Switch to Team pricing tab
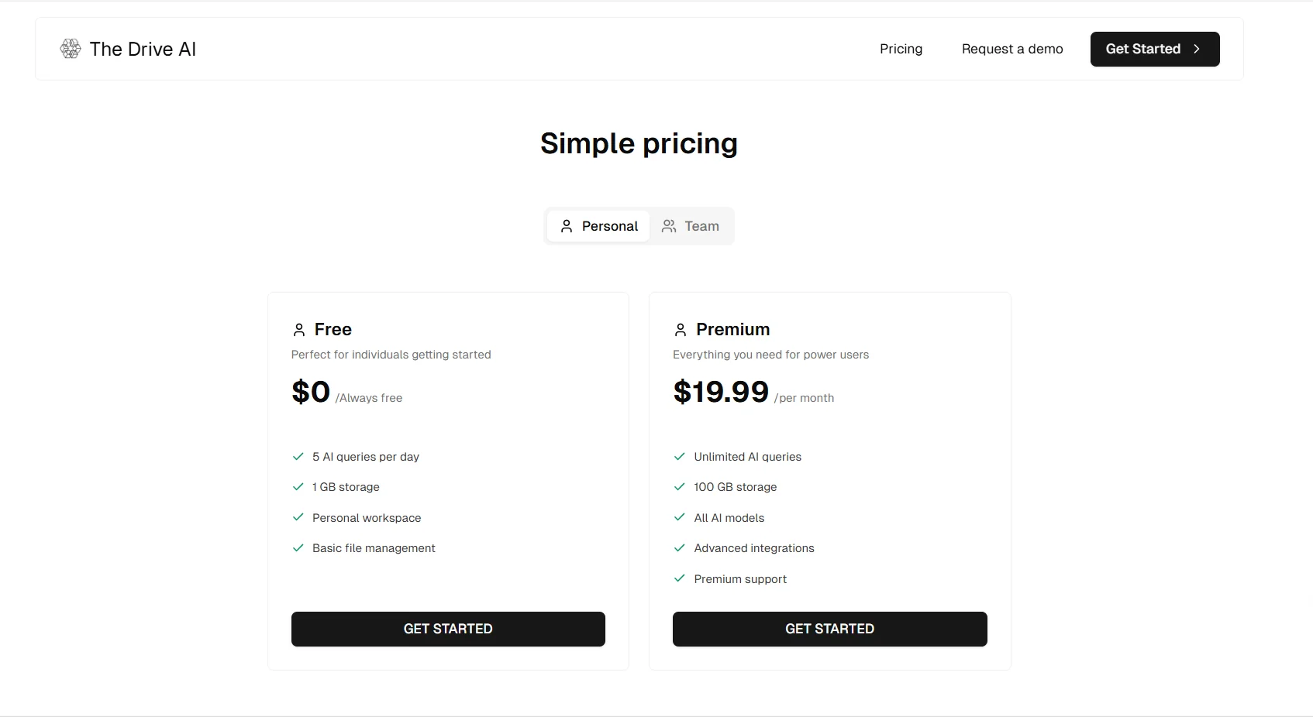1313x717 pixels. tap(691, 226)
